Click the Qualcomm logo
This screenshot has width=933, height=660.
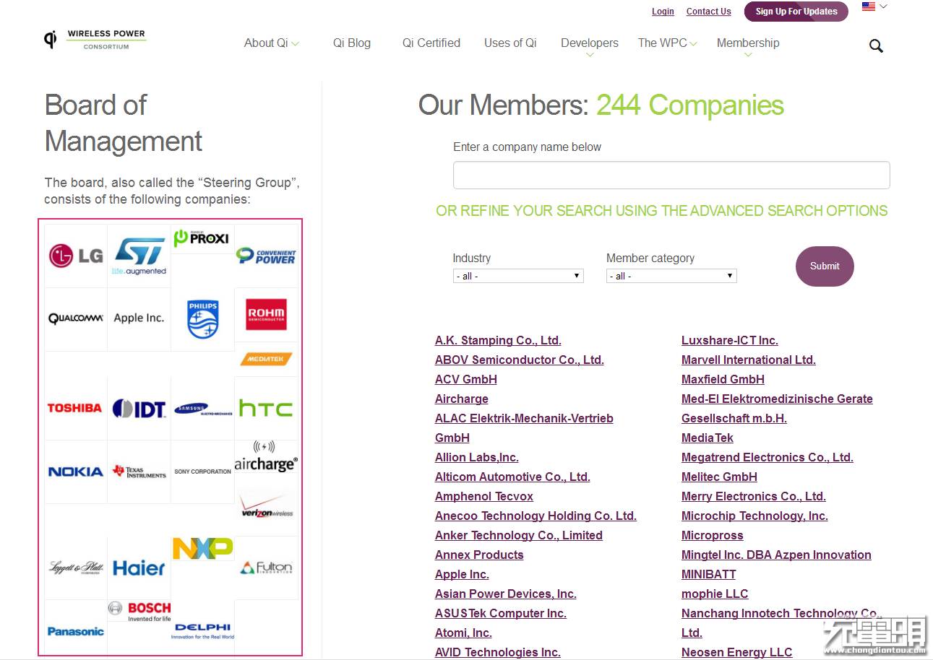point(76,318)
